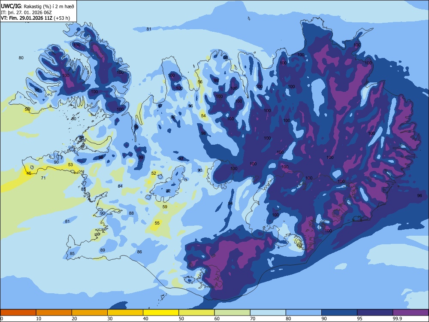
Task: Click the purple legend swatch above 99.9
Action: click(411, 313)
